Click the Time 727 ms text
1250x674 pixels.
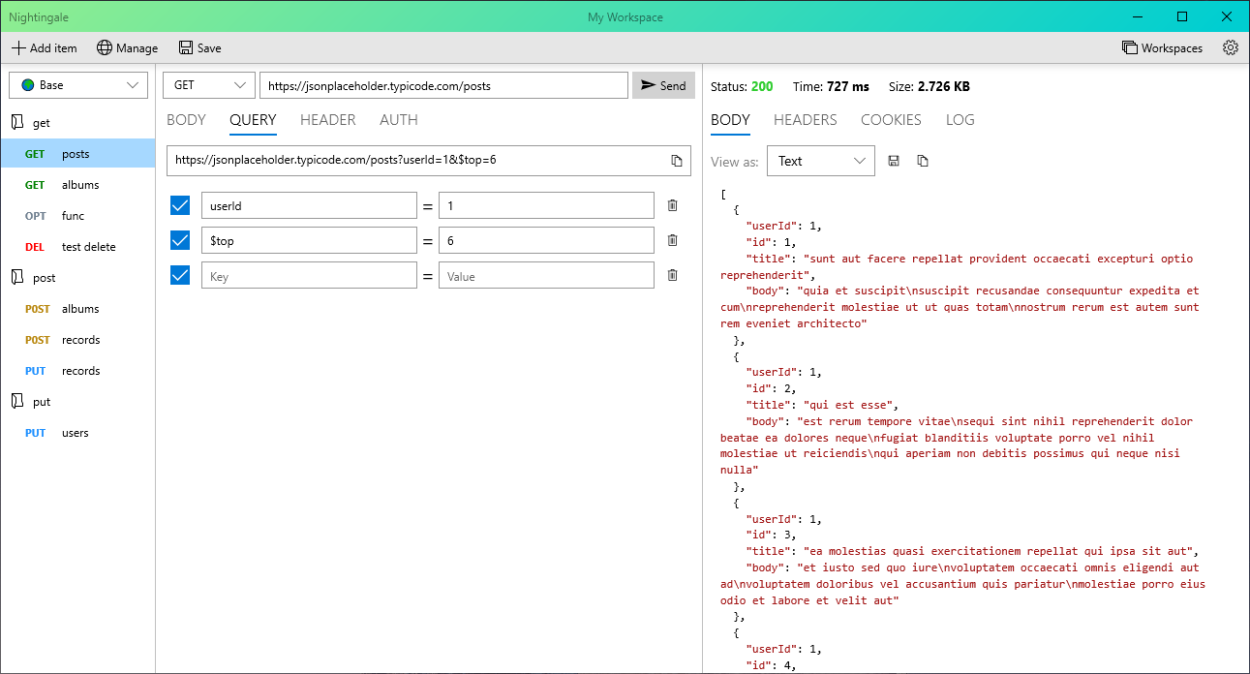click(x=831, y=86)
